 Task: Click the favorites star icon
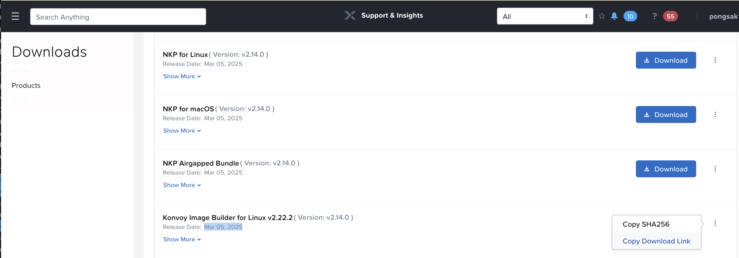coord(602,16)
